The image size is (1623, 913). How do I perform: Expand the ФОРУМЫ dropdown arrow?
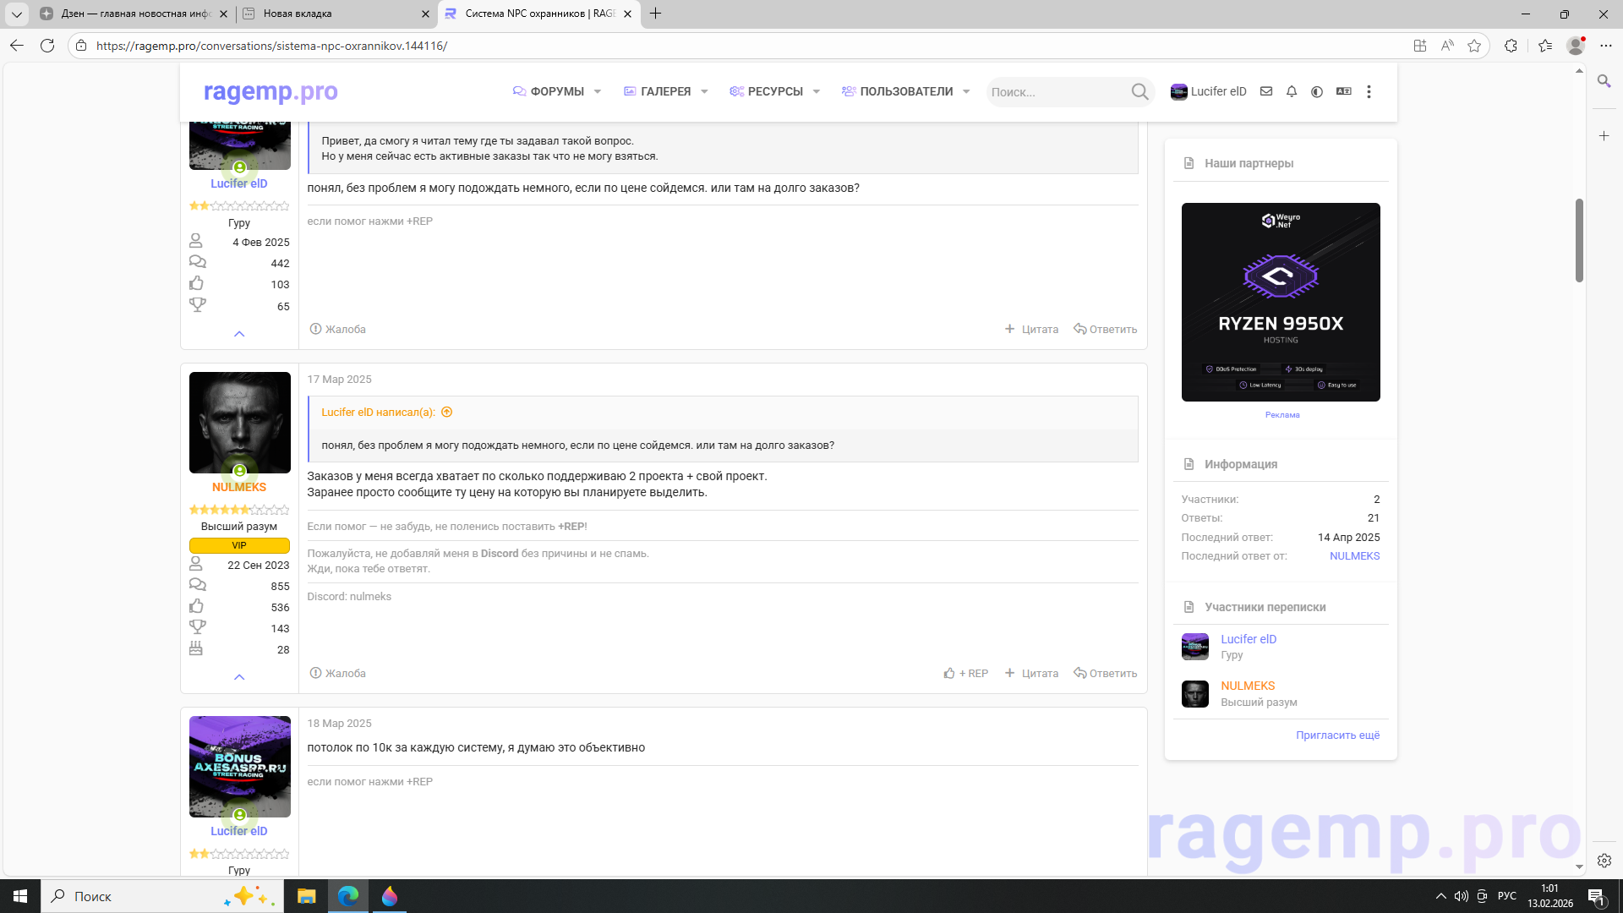[x=598, y=91]
